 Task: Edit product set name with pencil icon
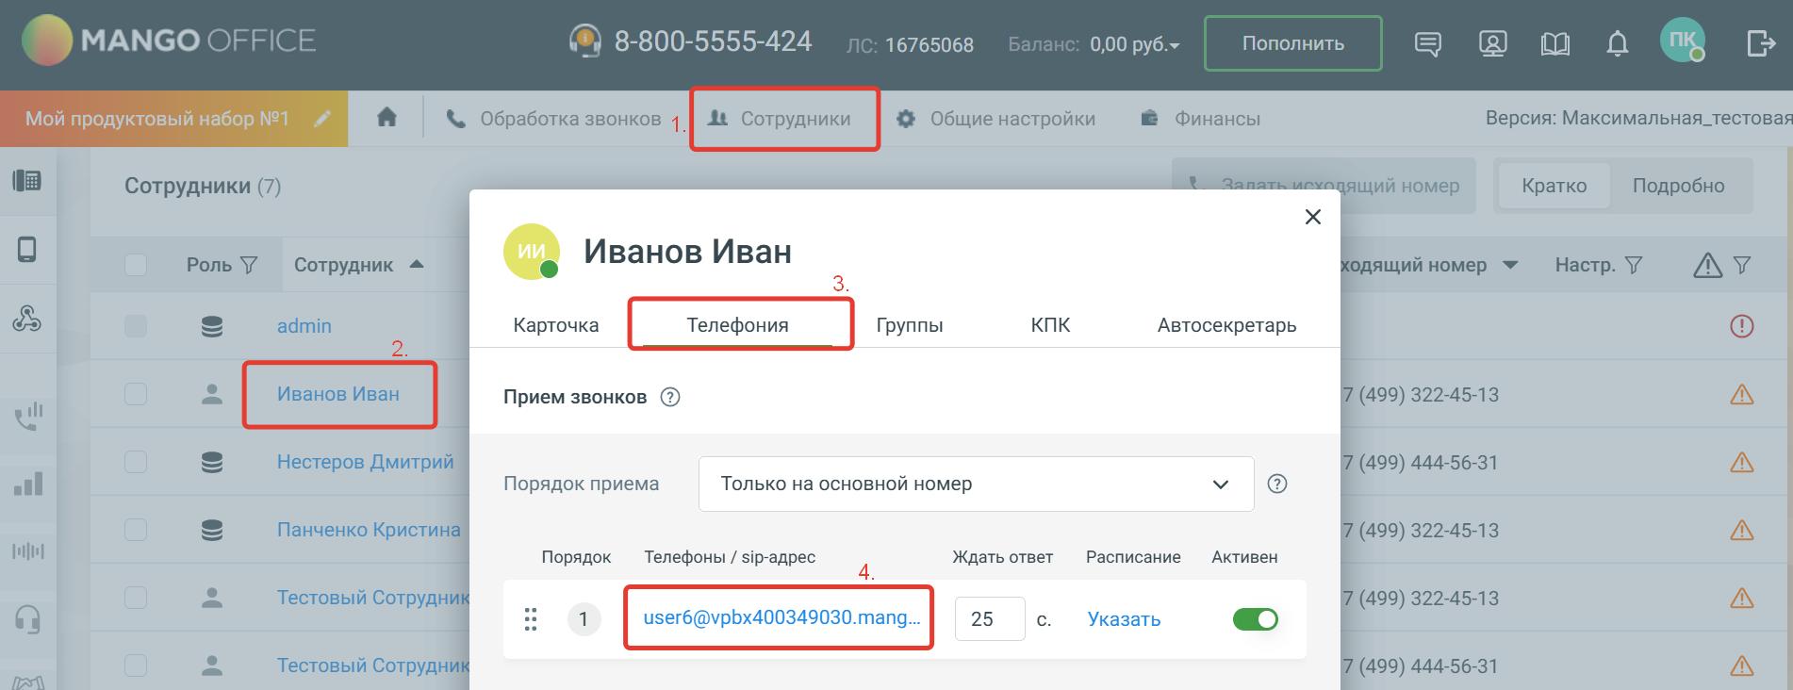click(x=322, y=119)
